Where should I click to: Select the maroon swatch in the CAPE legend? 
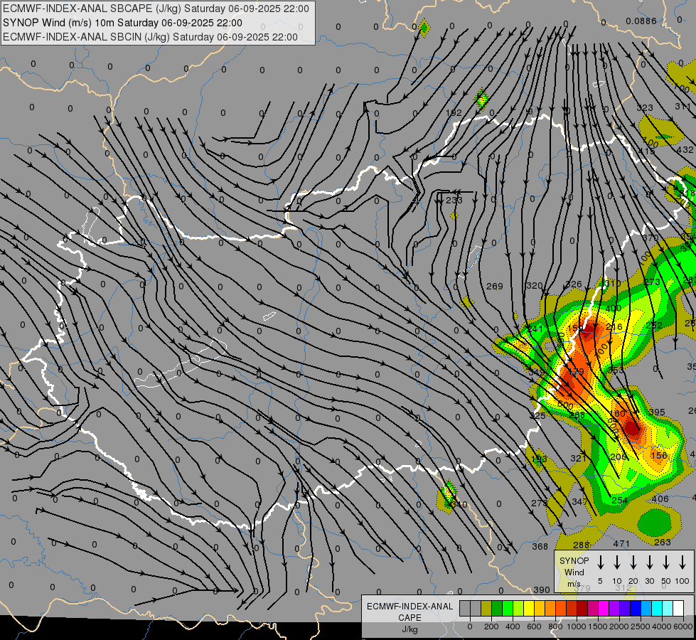tap(582, 609)
